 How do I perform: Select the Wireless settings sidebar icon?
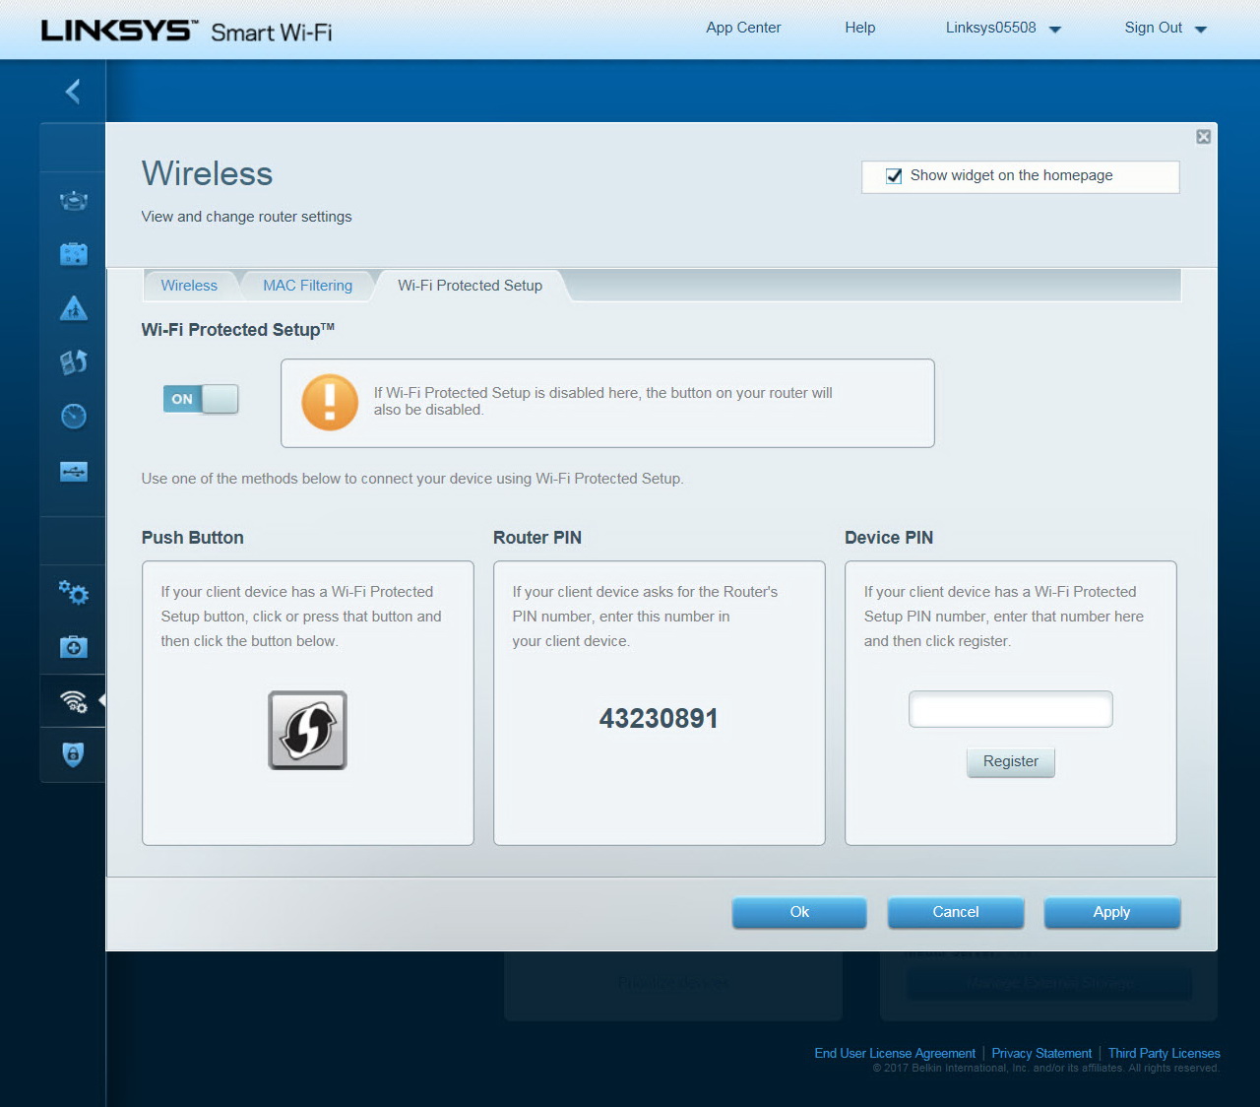coord(74,701)
